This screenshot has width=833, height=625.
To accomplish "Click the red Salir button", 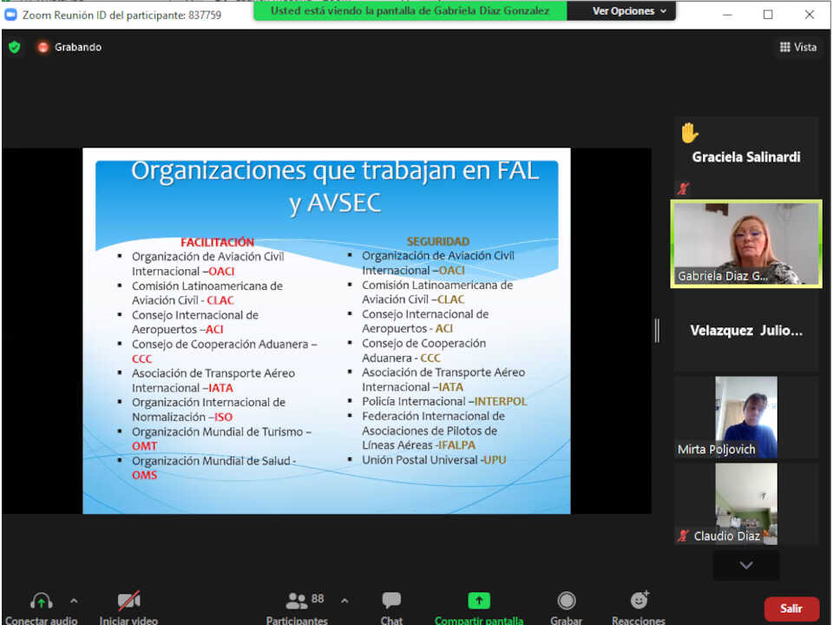I will pyautogui.click(x=791, y=609).
